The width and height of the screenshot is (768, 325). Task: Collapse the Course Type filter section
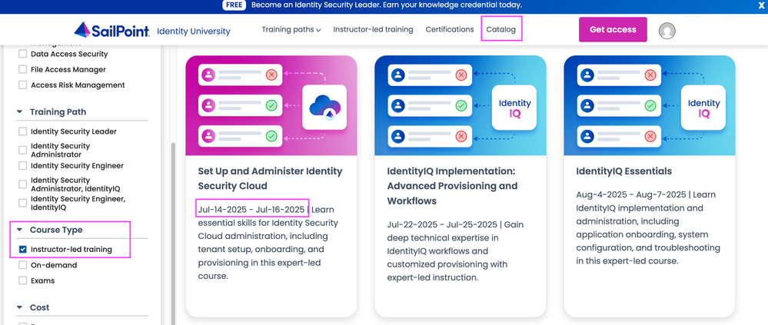click(x=20, y=230)
